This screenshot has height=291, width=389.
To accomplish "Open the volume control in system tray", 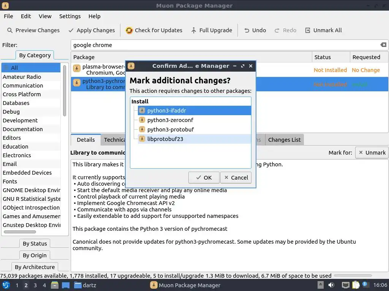I will 331,285.
